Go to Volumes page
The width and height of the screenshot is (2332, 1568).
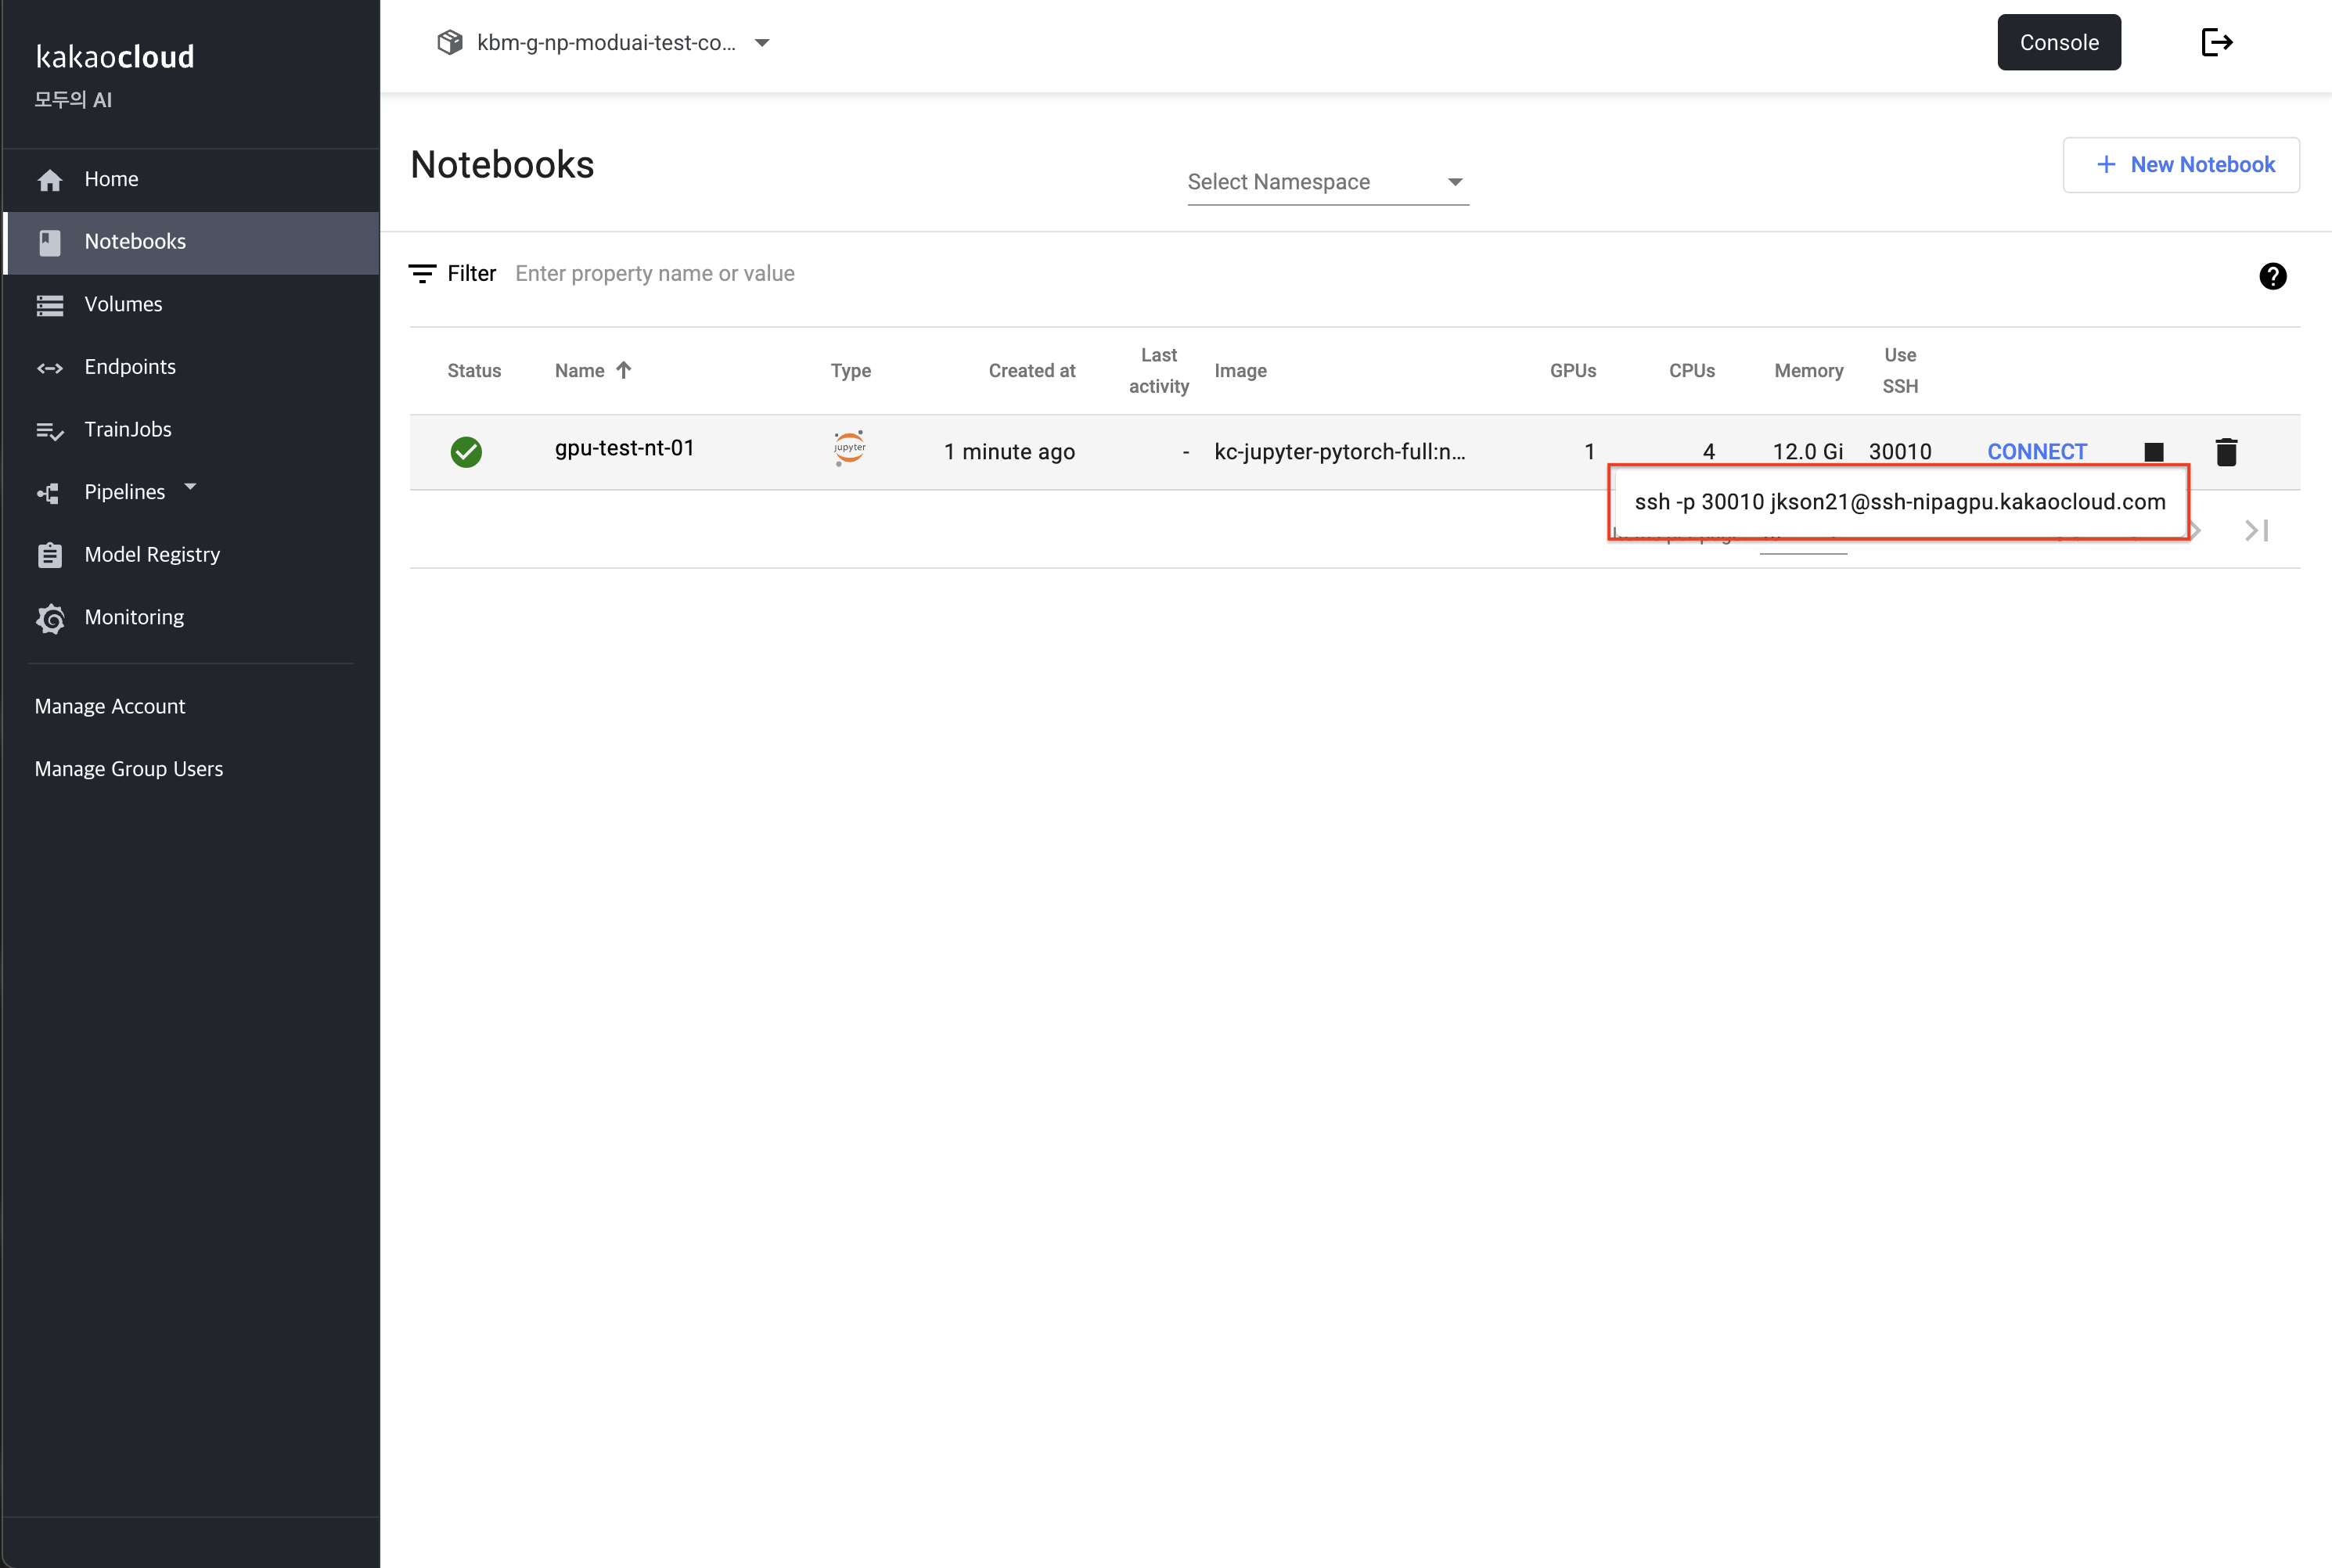click(191, 304)
